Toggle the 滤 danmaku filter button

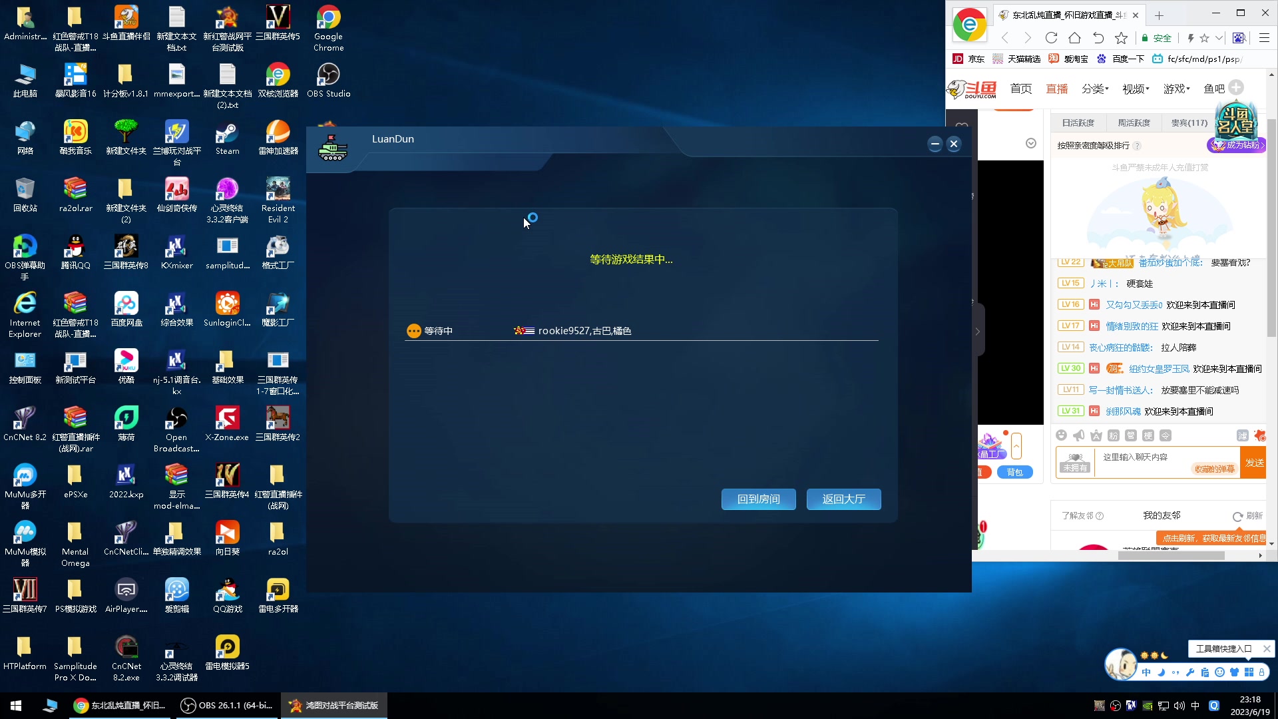[1242, 435]
